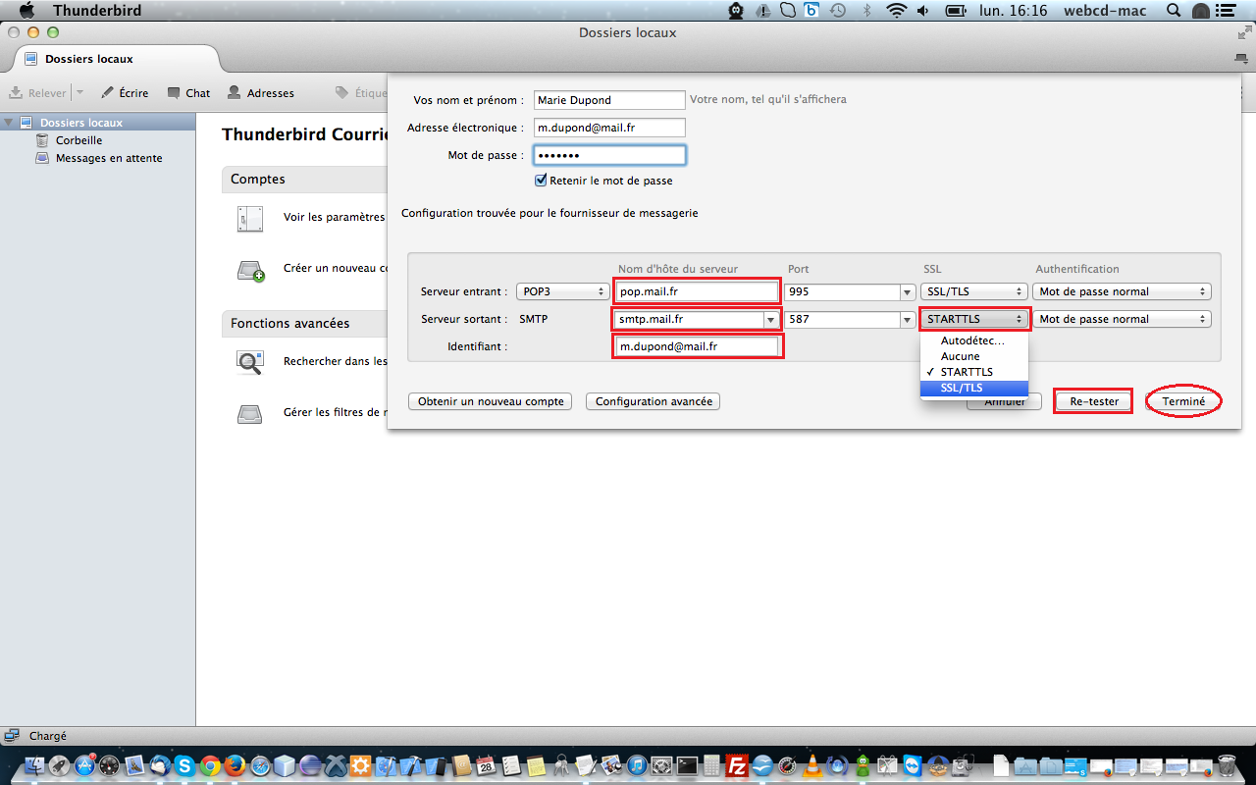Launch Firefox from the Dock
Image resolution: width=1256 pixels, height=785 pixels.
coord(236,766)
